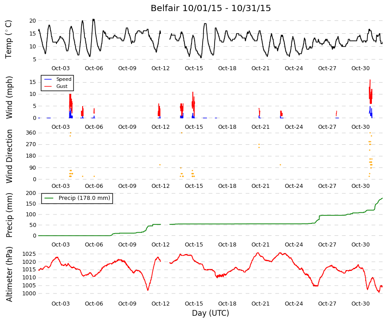
Task: Click the Temp (°C) axis label
Action: coord(8,40)
